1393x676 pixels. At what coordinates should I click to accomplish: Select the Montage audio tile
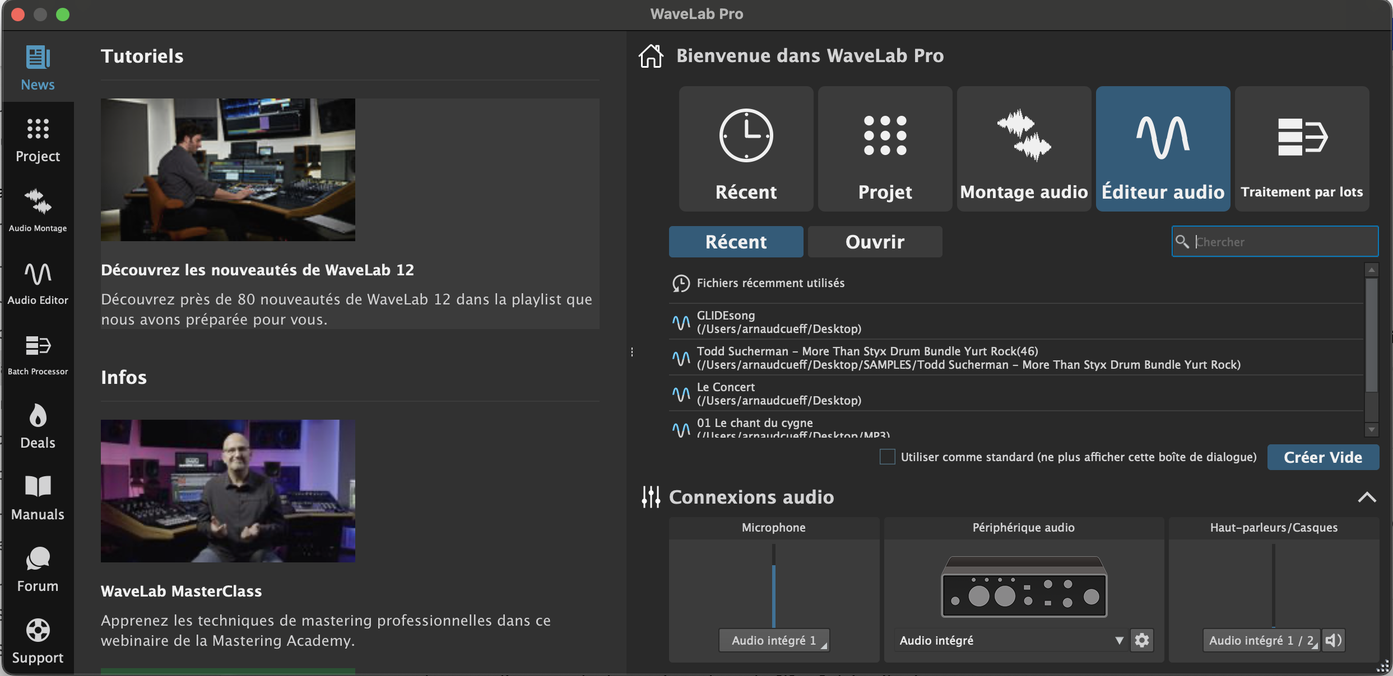coord(1024,149)
